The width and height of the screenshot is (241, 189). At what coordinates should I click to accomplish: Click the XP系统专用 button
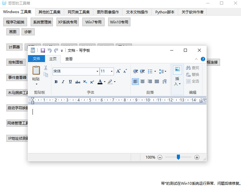click(x=68, y=22)
